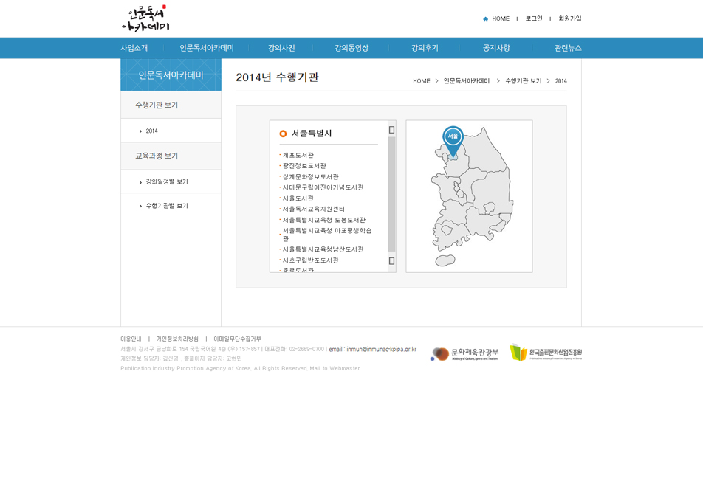
Task: Click the 서울 map pin marker
Action: tap(453, 138)
